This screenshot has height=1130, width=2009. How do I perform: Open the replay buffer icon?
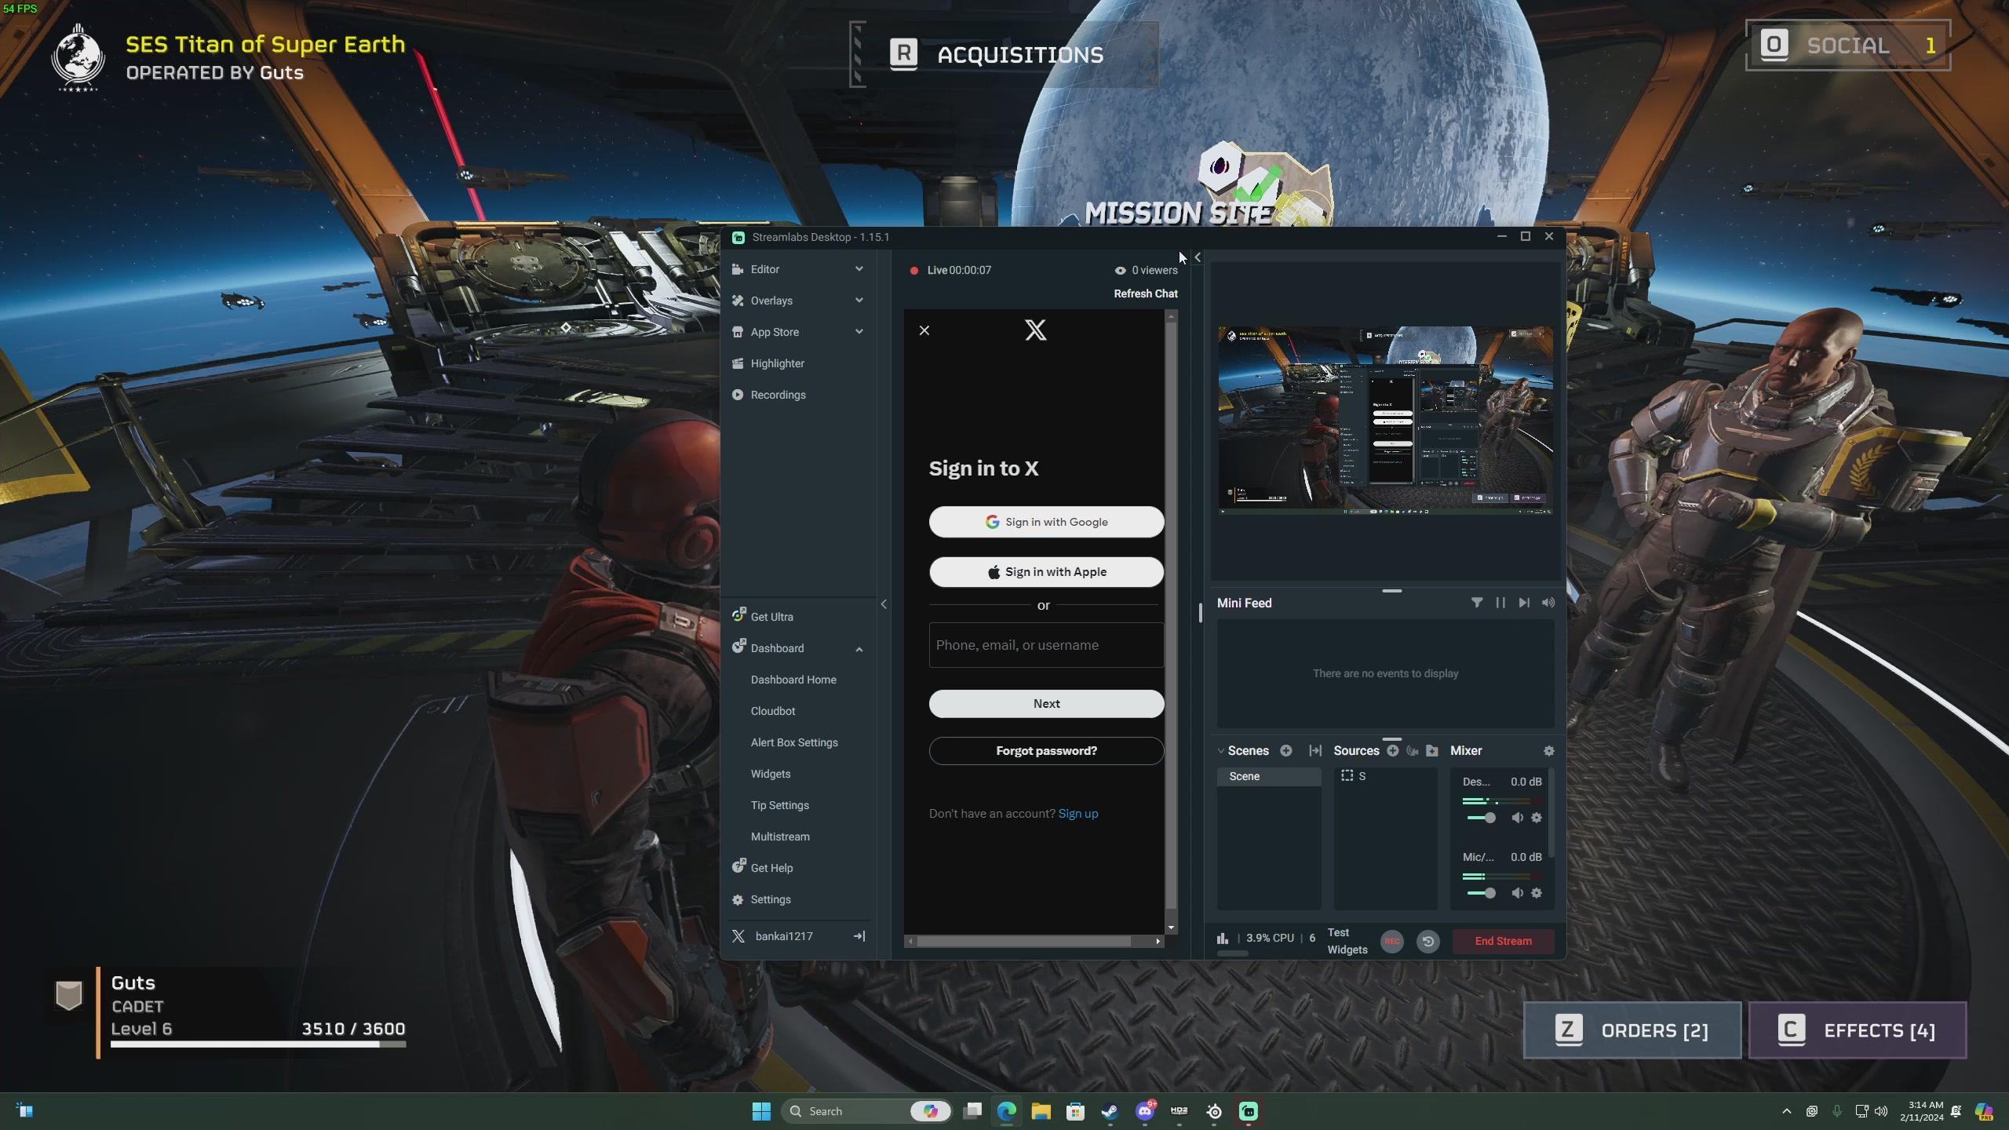pos(1427,941)
